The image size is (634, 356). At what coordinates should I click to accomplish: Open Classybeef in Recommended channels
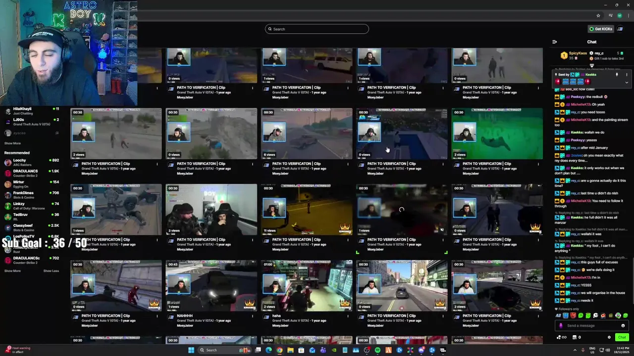click(x=31, y=227)
